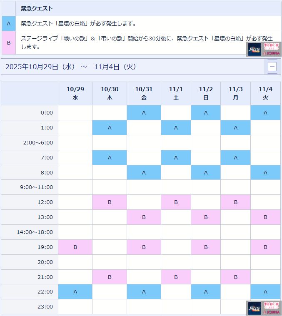Click the B cell at 12:00 on 11/3

tap(235, 202)
